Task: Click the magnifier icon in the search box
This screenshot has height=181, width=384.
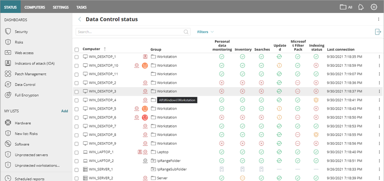Action: tap(186, 32)
